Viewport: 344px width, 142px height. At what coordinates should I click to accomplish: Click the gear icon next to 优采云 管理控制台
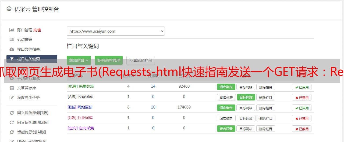pyautogui.click(x=9, y=9)
